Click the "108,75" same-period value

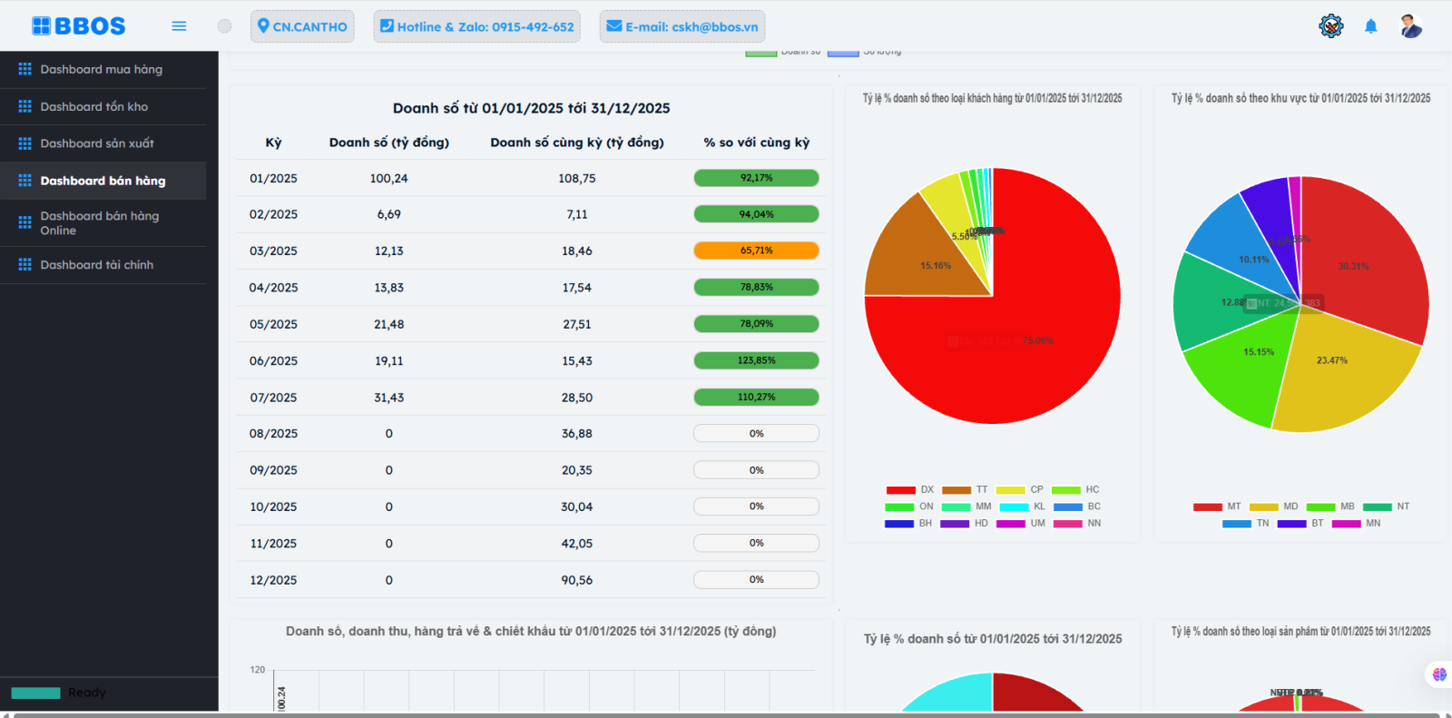click(x=577, y=179)
